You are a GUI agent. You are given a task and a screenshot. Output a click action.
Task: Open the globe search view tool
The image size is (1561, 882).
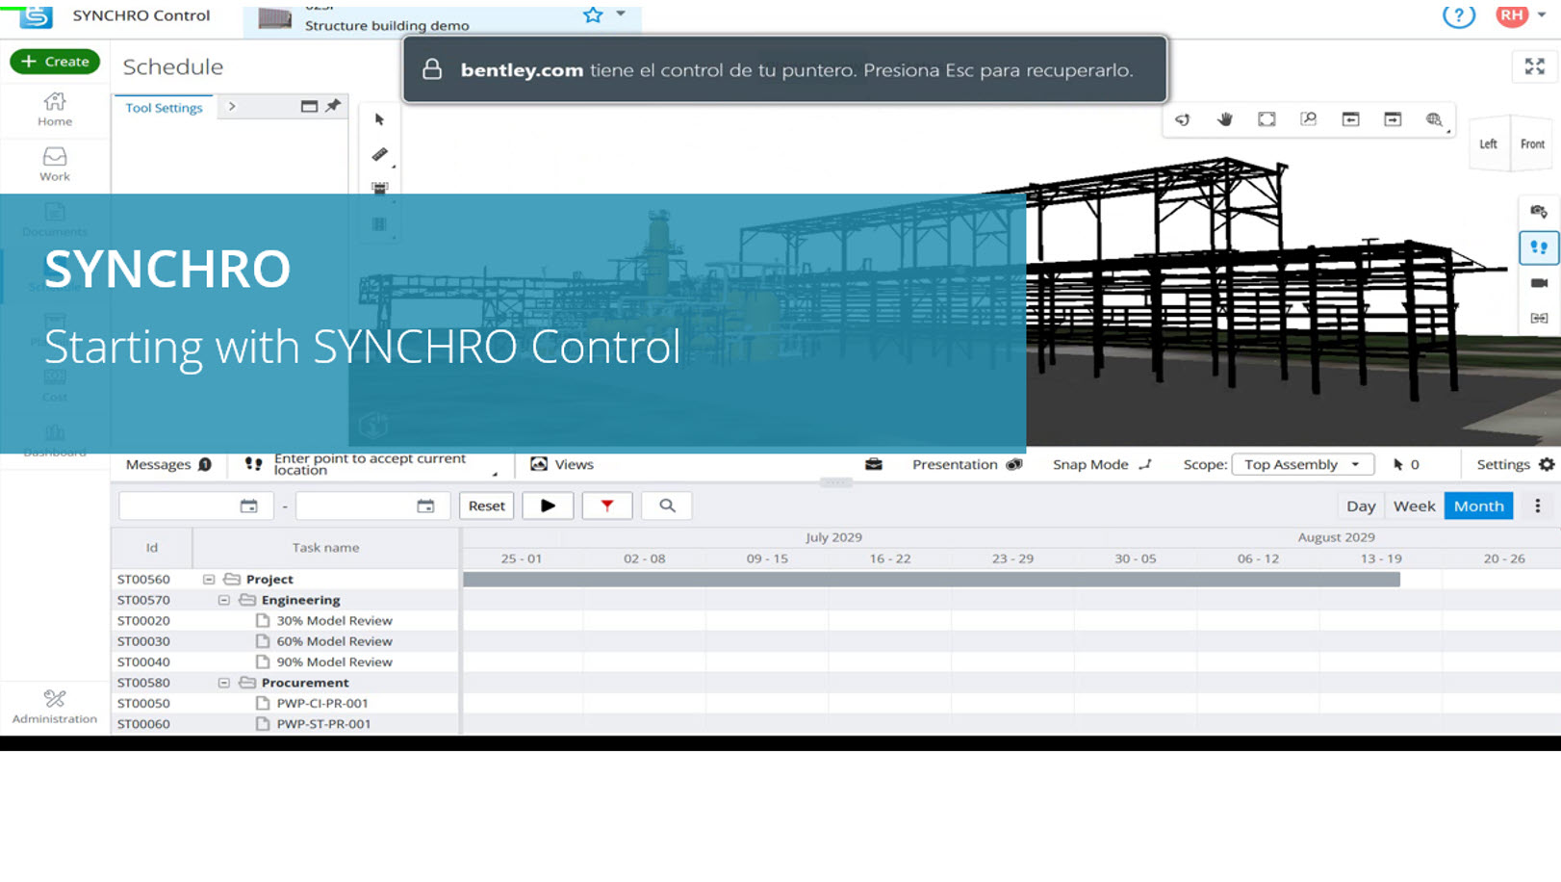point(1435,119)
